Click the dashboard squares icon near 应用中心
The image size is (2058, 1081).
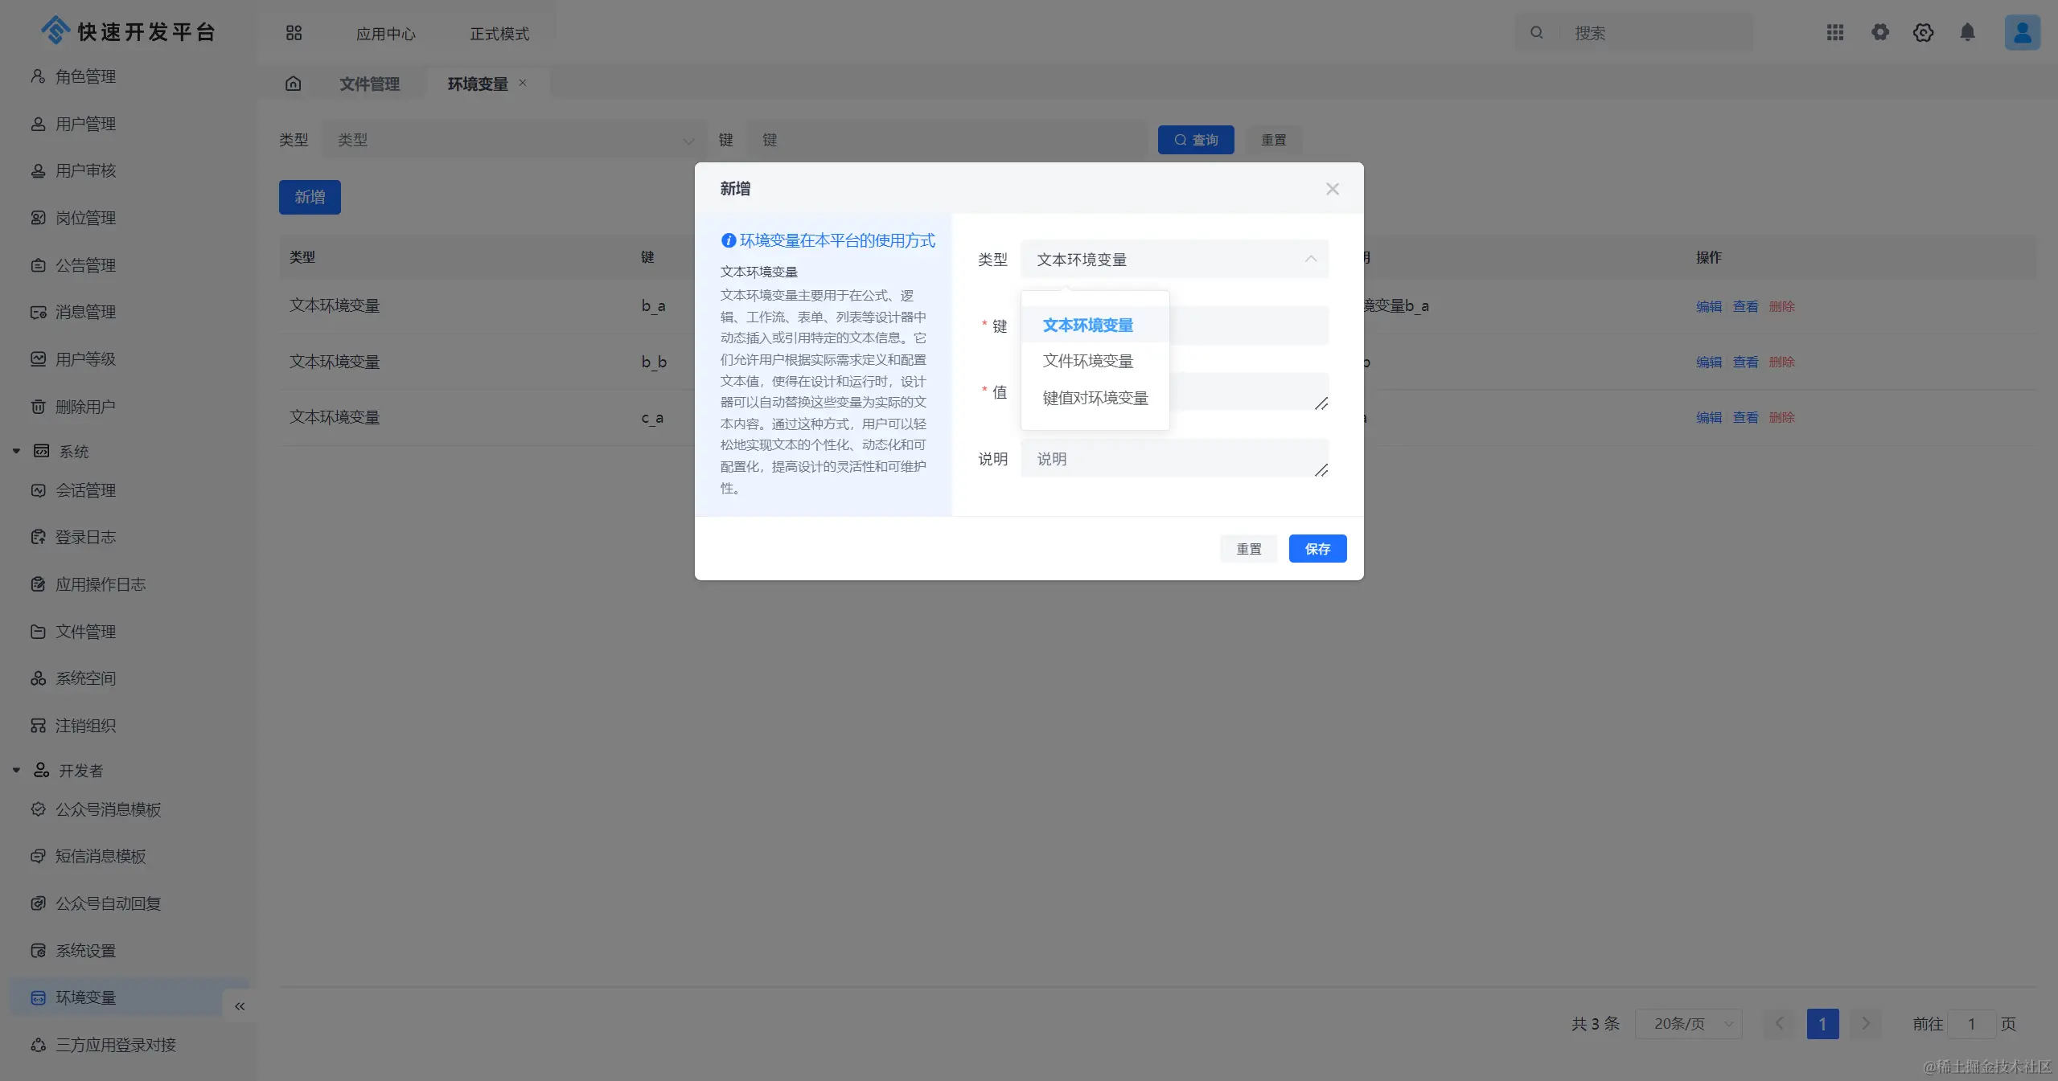tap(294, 33)
